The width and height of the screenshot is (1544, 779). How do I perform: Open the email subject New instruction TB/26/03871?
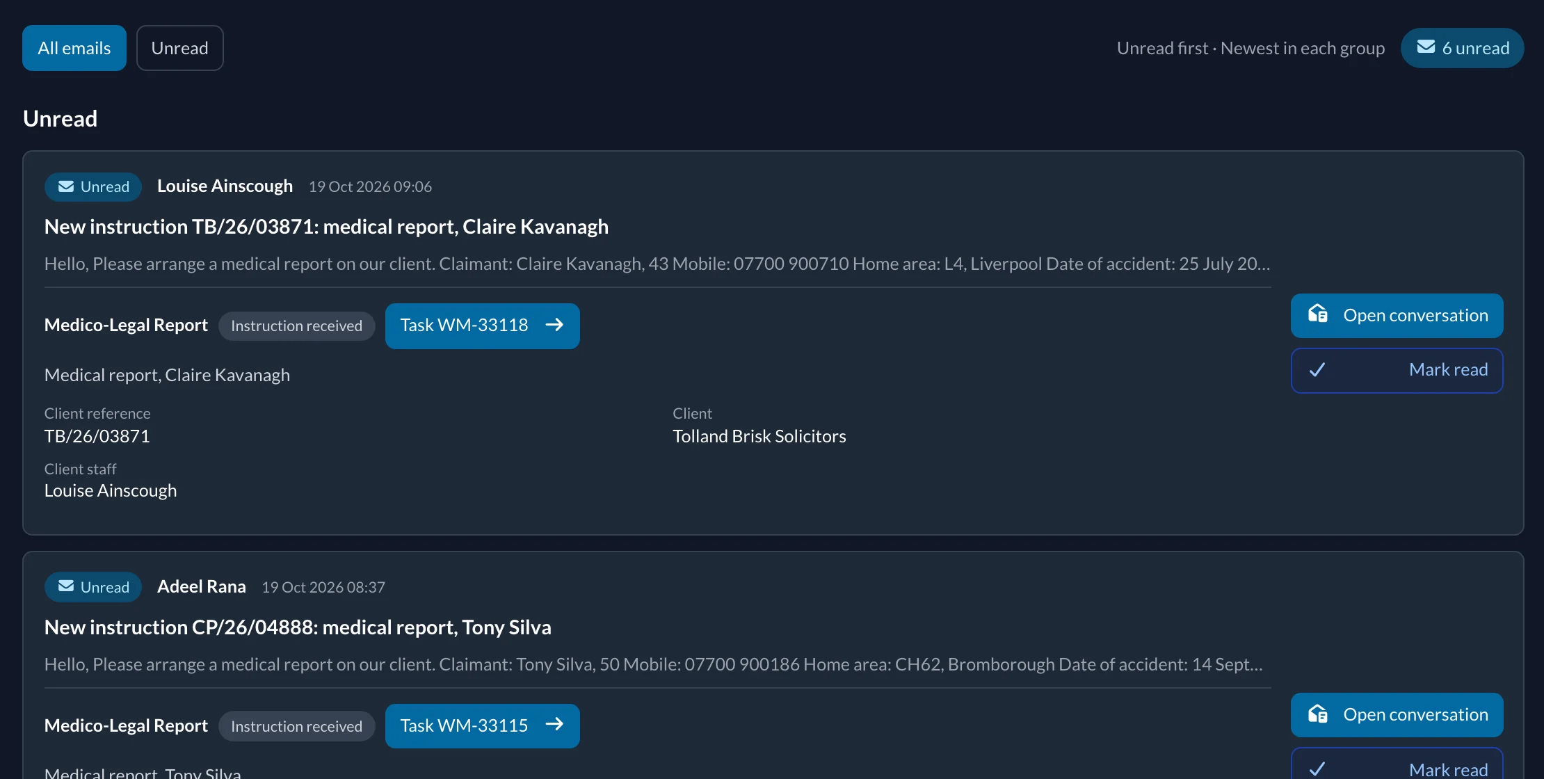coord(326,227)
